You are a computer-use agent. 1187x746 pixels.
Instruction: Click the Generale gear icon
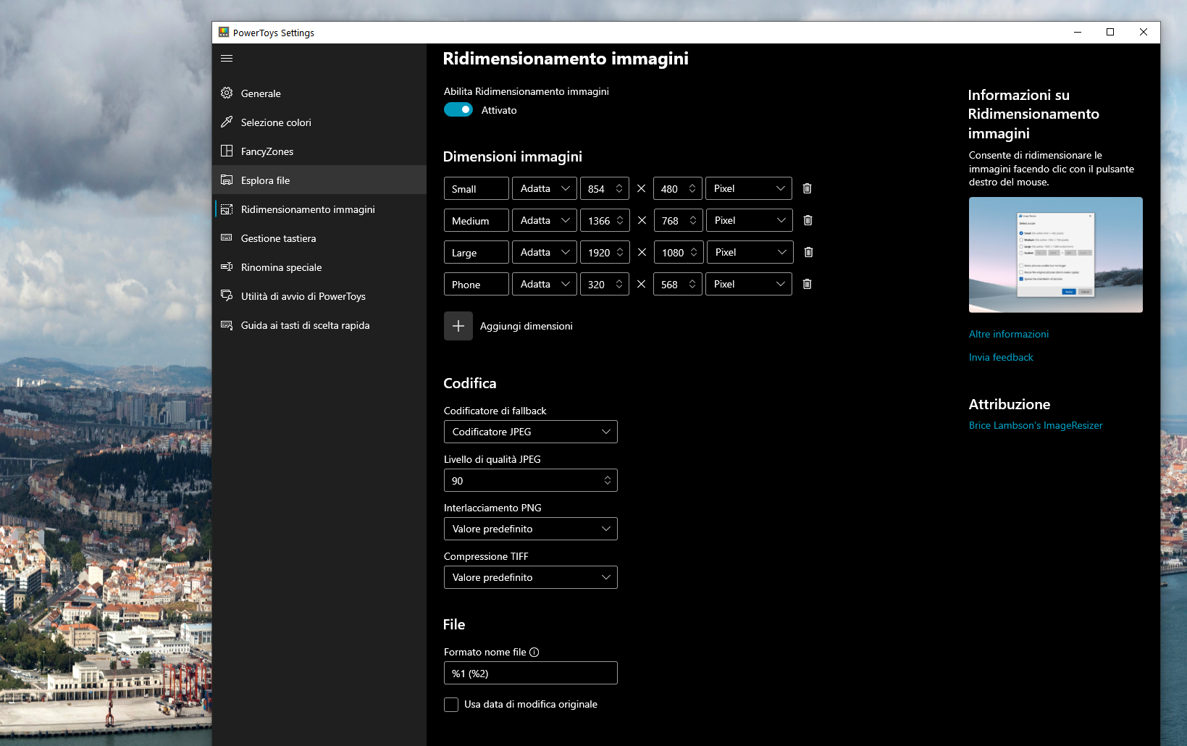pos(227,93)
